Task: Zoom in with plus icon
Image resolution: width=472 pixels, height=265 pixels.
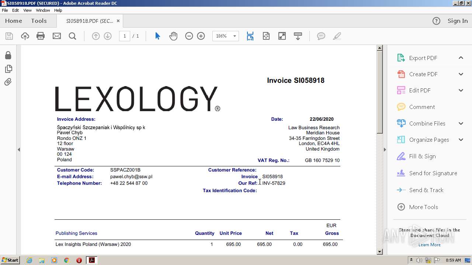Action: coord(201,36)
